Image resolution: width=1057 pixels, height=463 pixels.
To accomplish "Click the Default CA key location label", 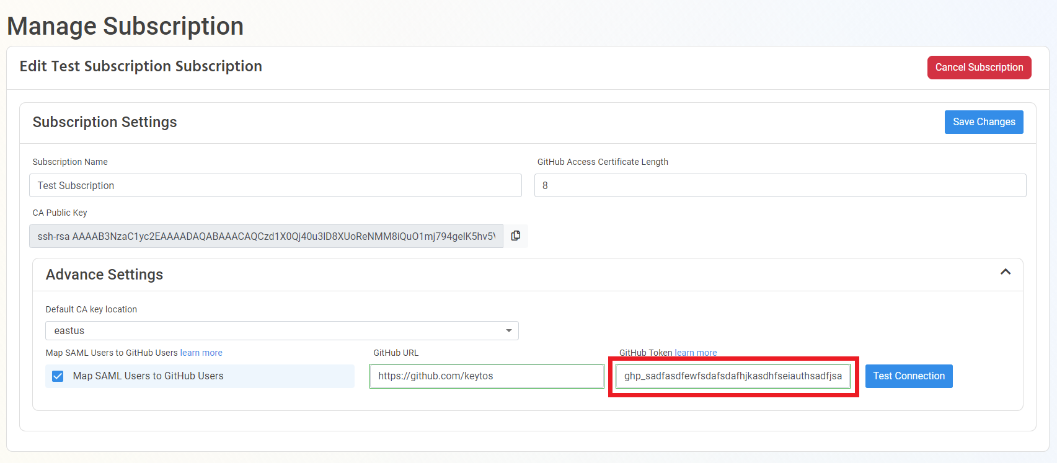I will (91, 309).
